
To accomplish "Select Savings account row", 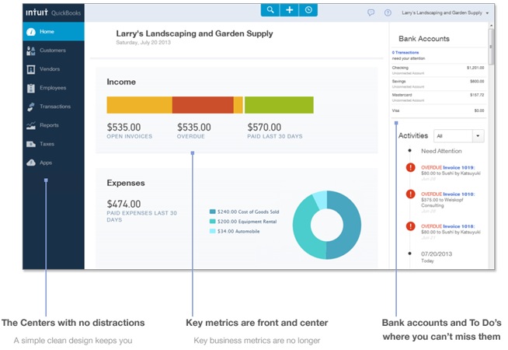I will (x=438, y=84).
